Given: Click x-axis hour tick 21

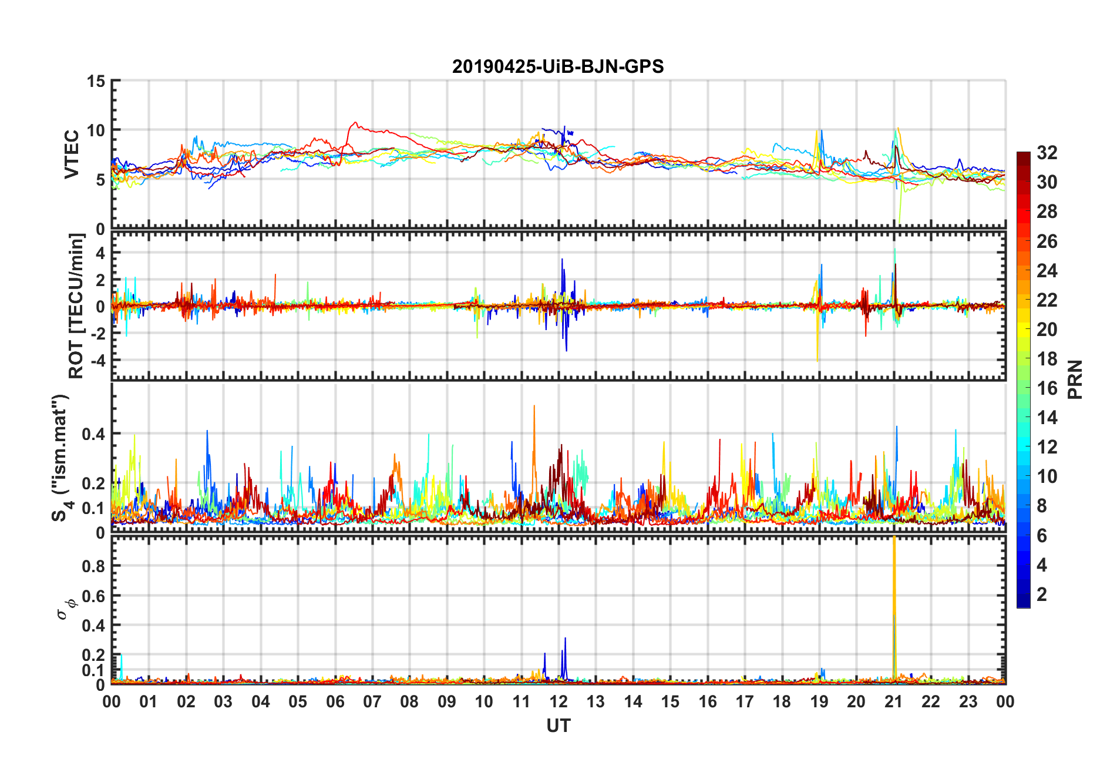Looking at the screenshot, I should tap(893, 701).
